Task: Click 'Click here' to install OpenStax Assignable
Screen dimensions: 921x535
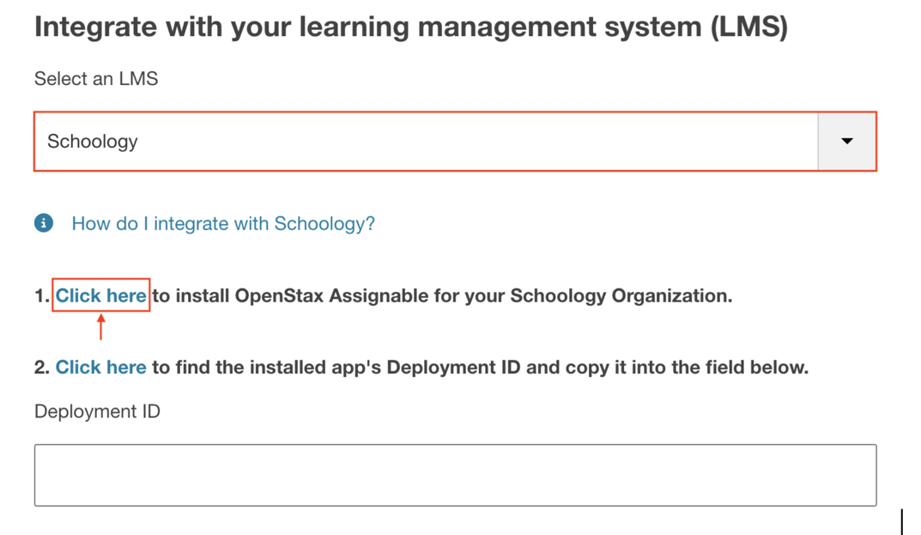Action: [x=100, y=295]
